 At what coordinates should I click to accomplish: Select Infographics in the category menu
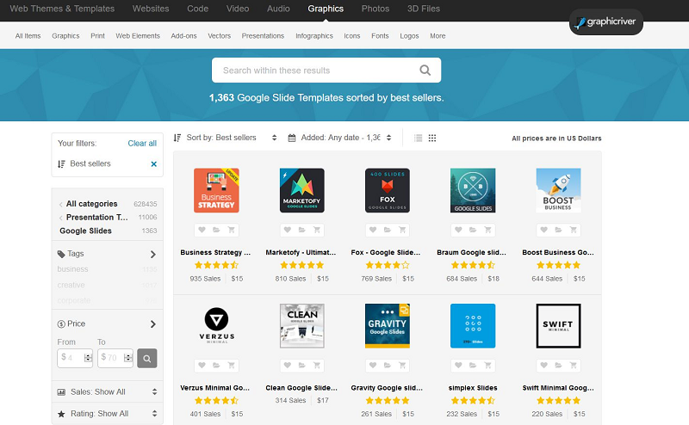[x=313, y=36]
